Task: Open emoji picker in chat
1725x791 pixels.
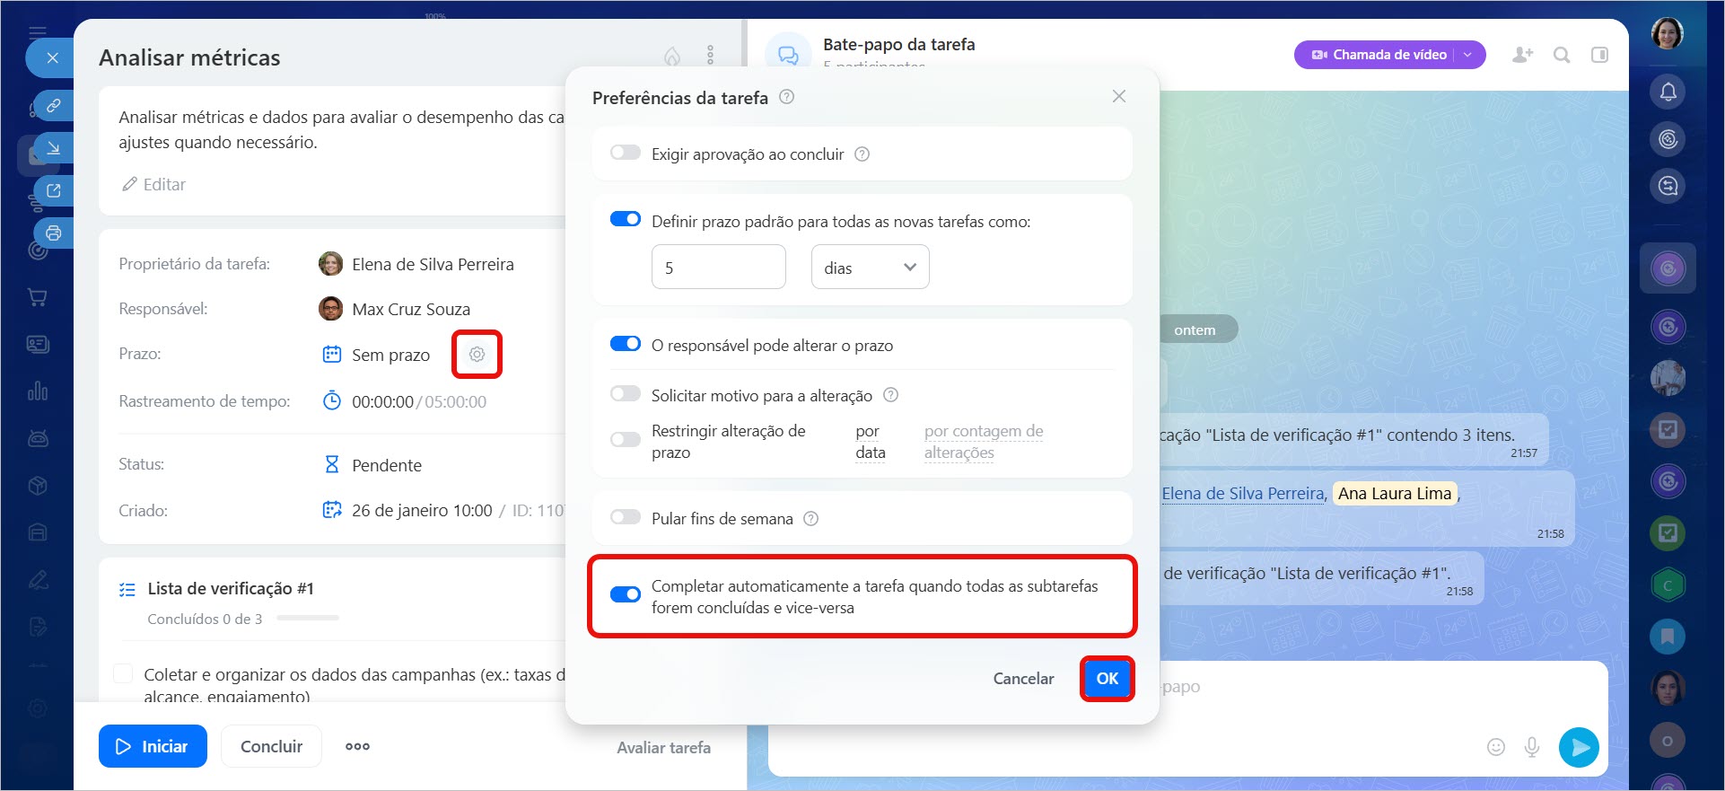Action: (1495, 747)
